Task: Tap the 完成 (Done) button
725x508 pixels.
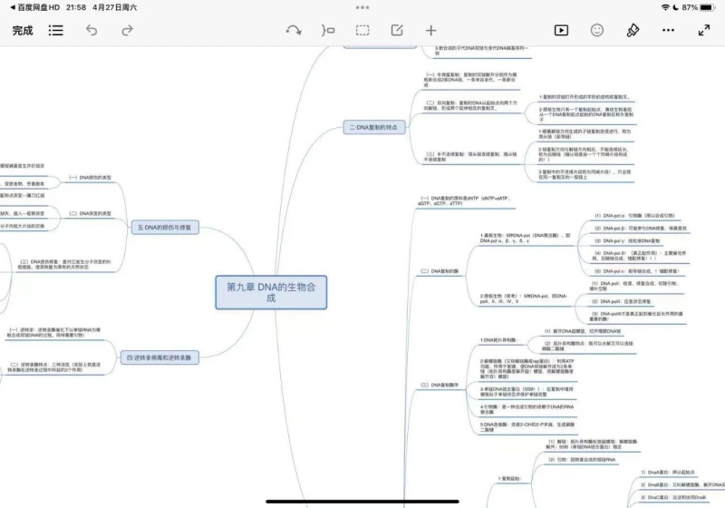Action: point(22,31)
